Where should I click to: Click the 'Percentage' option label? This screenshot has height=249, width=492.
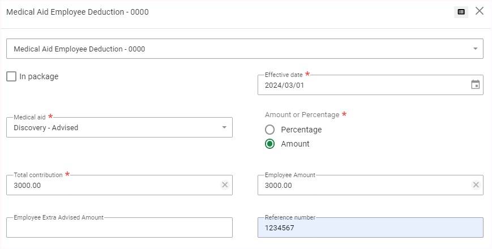[301, 130]
